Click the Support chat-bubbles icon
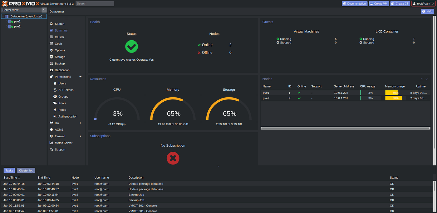The image size is (437, 213). tap(52, 150)
